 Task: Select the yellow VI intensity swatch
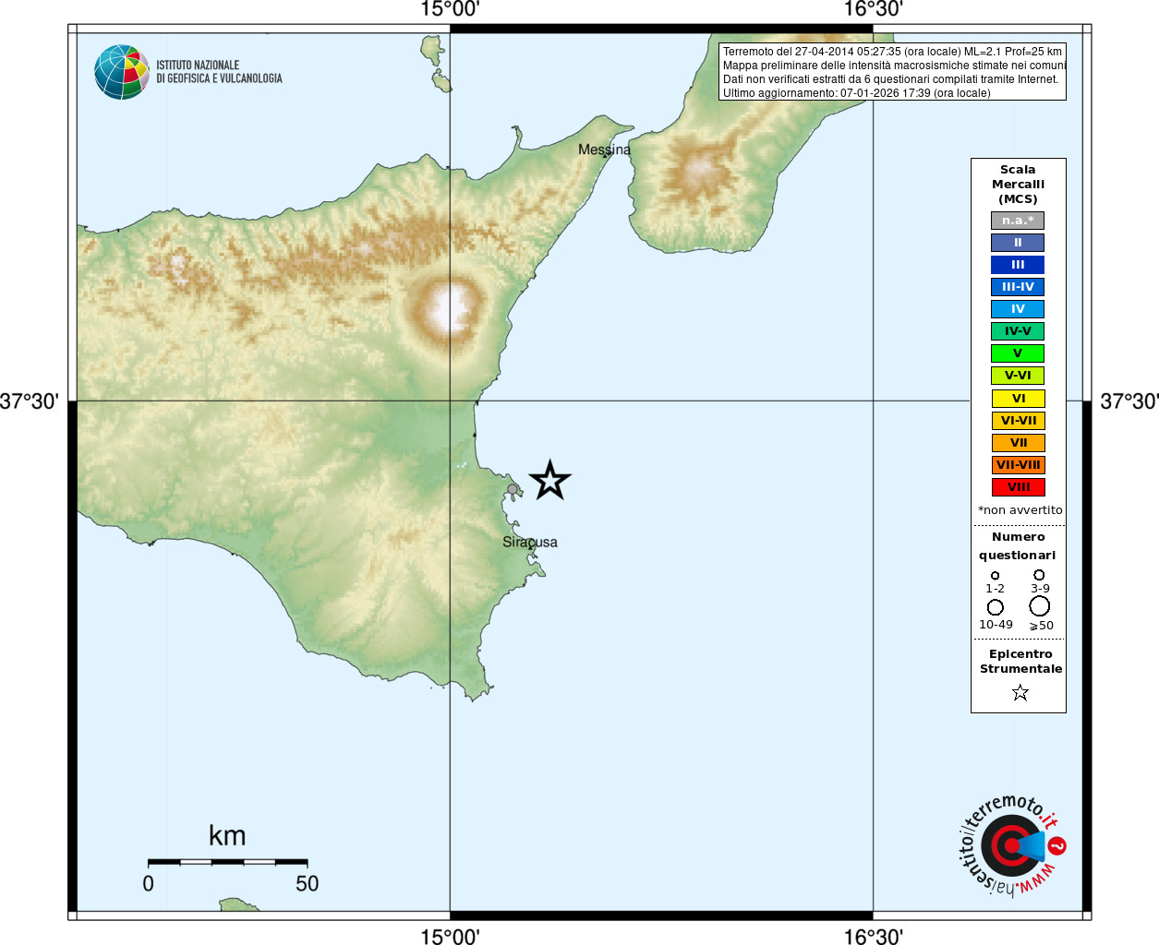point(1019,399)
